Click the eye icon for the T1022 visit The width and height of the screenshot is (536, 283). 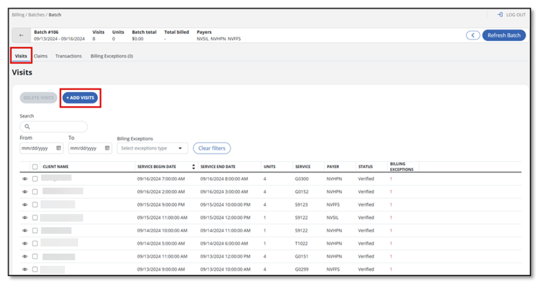point(25,243)
